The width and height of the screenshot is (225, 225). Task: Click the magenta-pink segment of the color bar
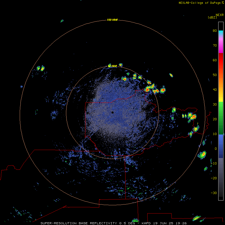pos(221,44)
